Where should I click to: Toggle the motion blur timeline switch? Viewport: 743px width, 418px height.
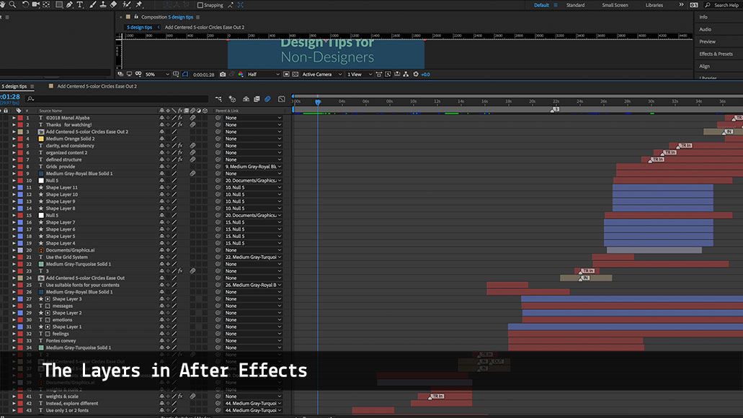click(x=267, y=99)
